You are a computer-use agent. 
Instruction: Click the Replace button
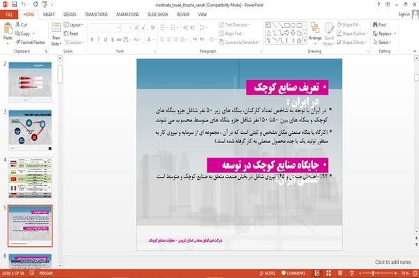click(385, 33)
